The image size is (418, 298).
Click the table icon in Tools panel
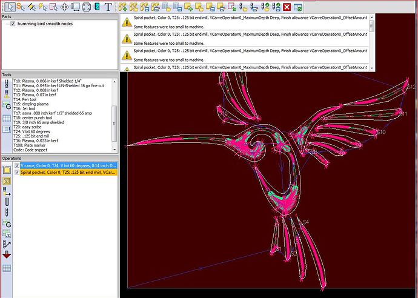[7, 118]
